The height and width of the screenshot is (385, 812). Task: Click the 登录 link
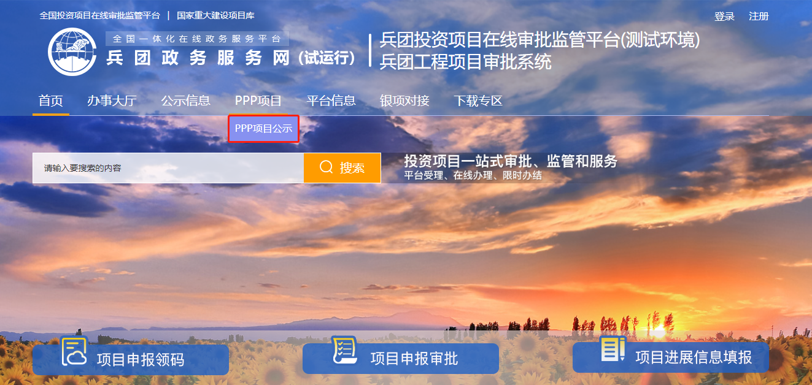[x=724, y=17]
